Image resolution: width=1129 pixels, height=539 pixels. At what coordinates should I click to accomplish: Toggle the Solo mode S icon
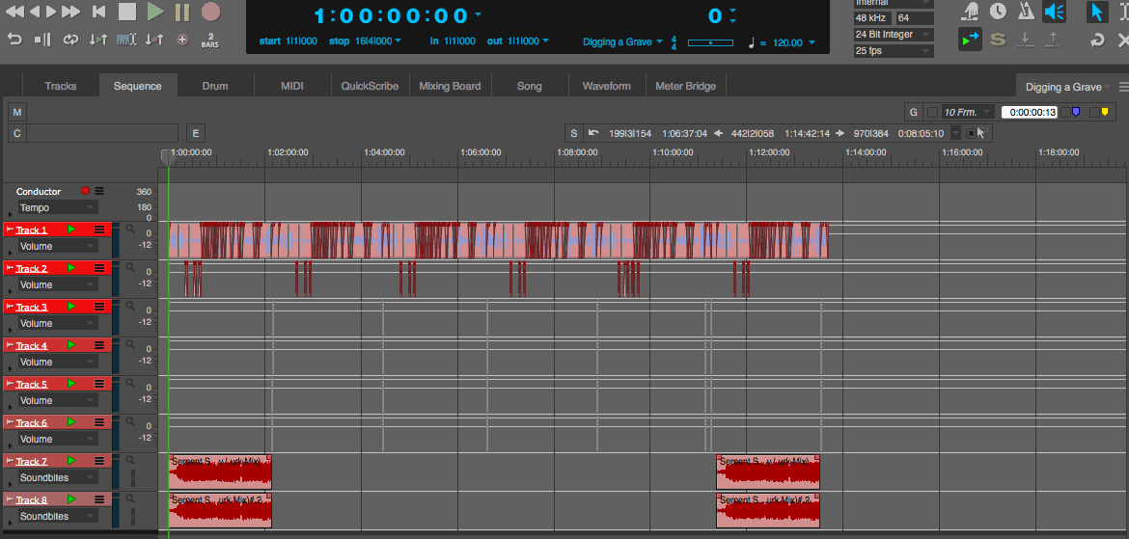tap(997, 40)
